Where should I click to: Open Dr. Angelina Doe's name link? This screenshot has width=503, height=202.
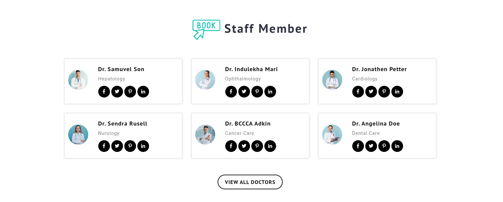pyautogui.click(x=376, y=124)
